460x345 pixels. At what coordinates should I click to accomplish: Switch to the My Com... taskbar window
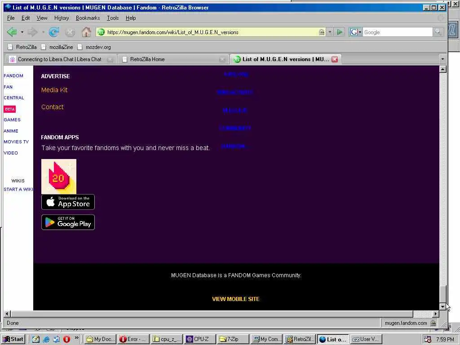pos(267,339)
